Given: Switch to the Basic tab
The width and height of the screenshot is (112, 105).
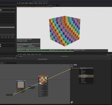Looking at the screenshot, I should click(x=72, y=65).
